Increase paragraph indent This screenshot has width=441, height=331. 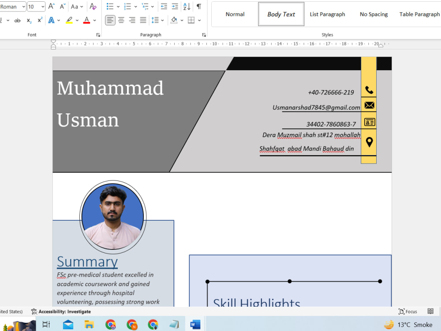pyautogui.click(x=175, y=7)
